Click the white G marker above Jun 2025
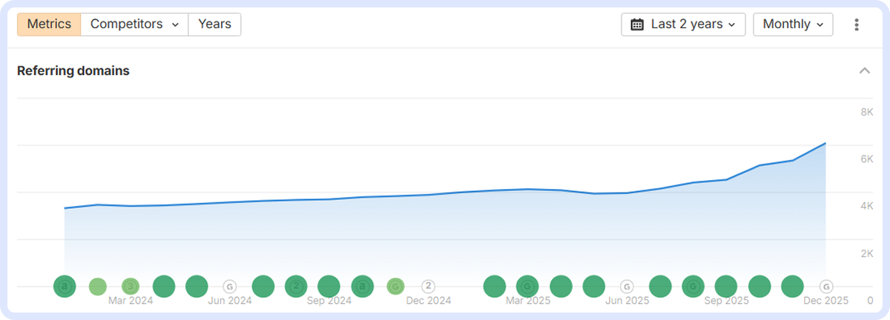 [x=627, y=286]
